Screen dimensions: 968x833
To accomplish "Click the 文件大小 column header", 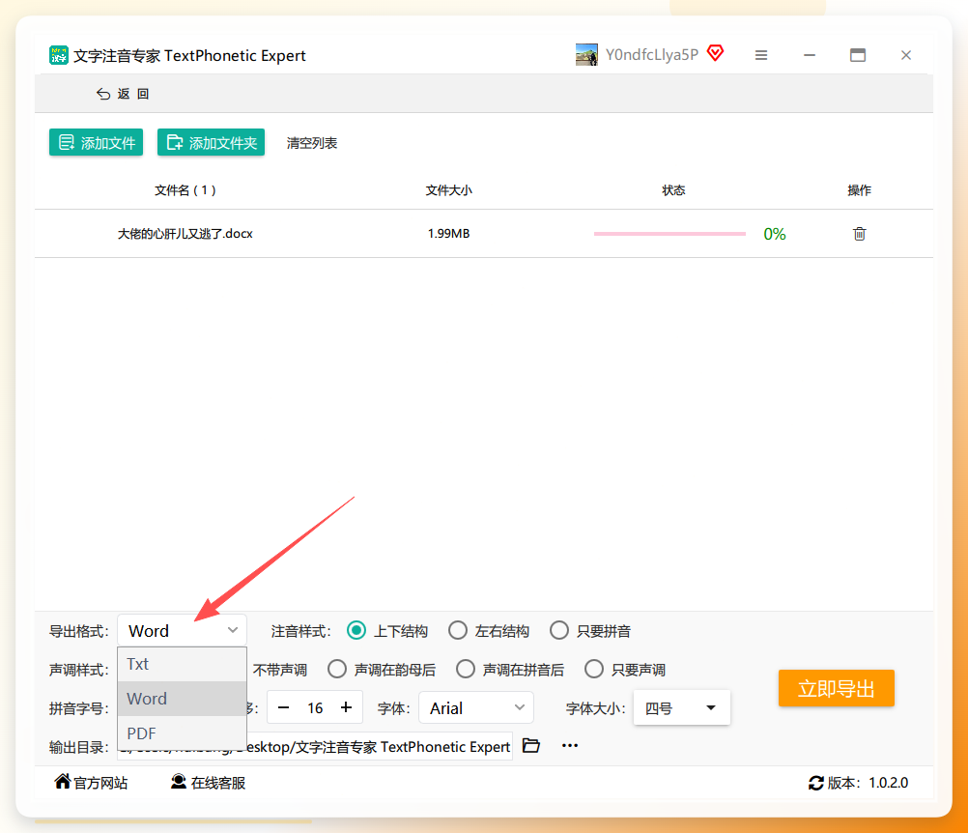I will [449, 190].
